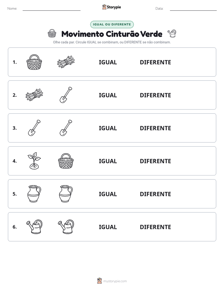Click the seedling plant icon in row 4

tap(34, 161)
